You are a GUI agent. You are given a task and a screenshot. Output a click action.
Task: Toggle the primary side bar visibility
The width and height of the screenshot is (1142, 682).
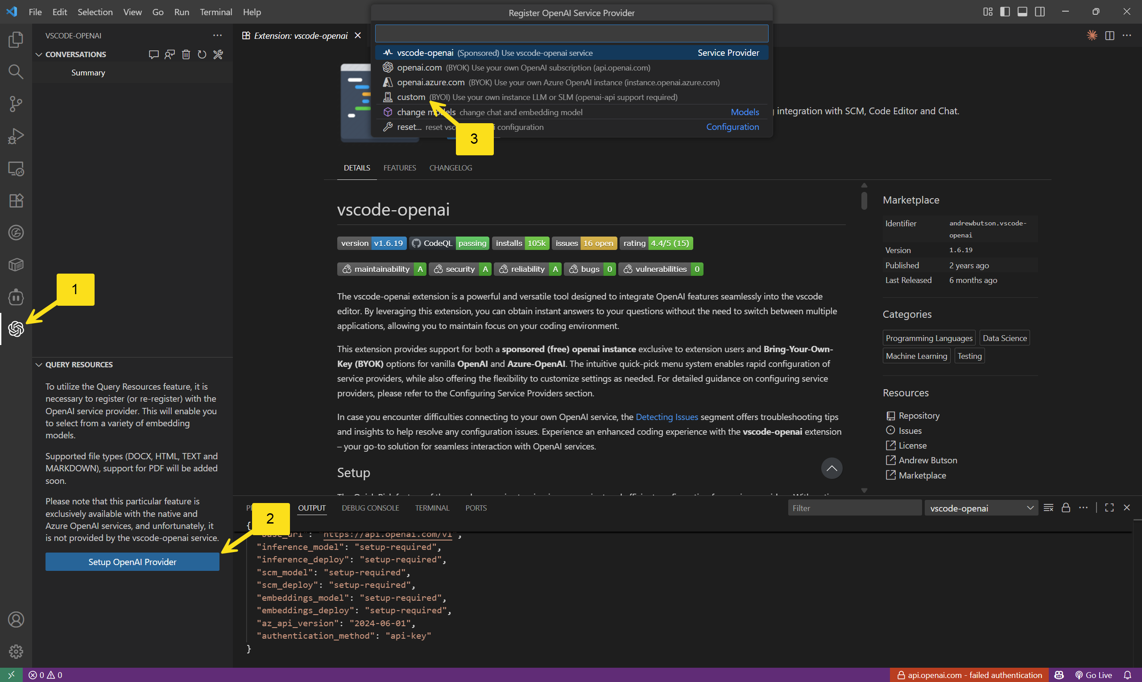point(1005,12)
